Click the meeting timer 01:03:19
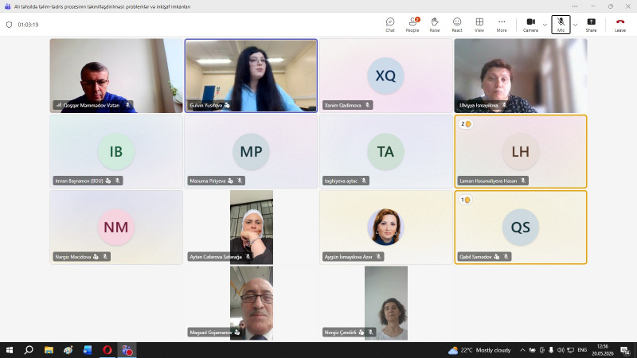Viewport: 637px width, 358px height. pyautogui.click(x=28, y=25)
